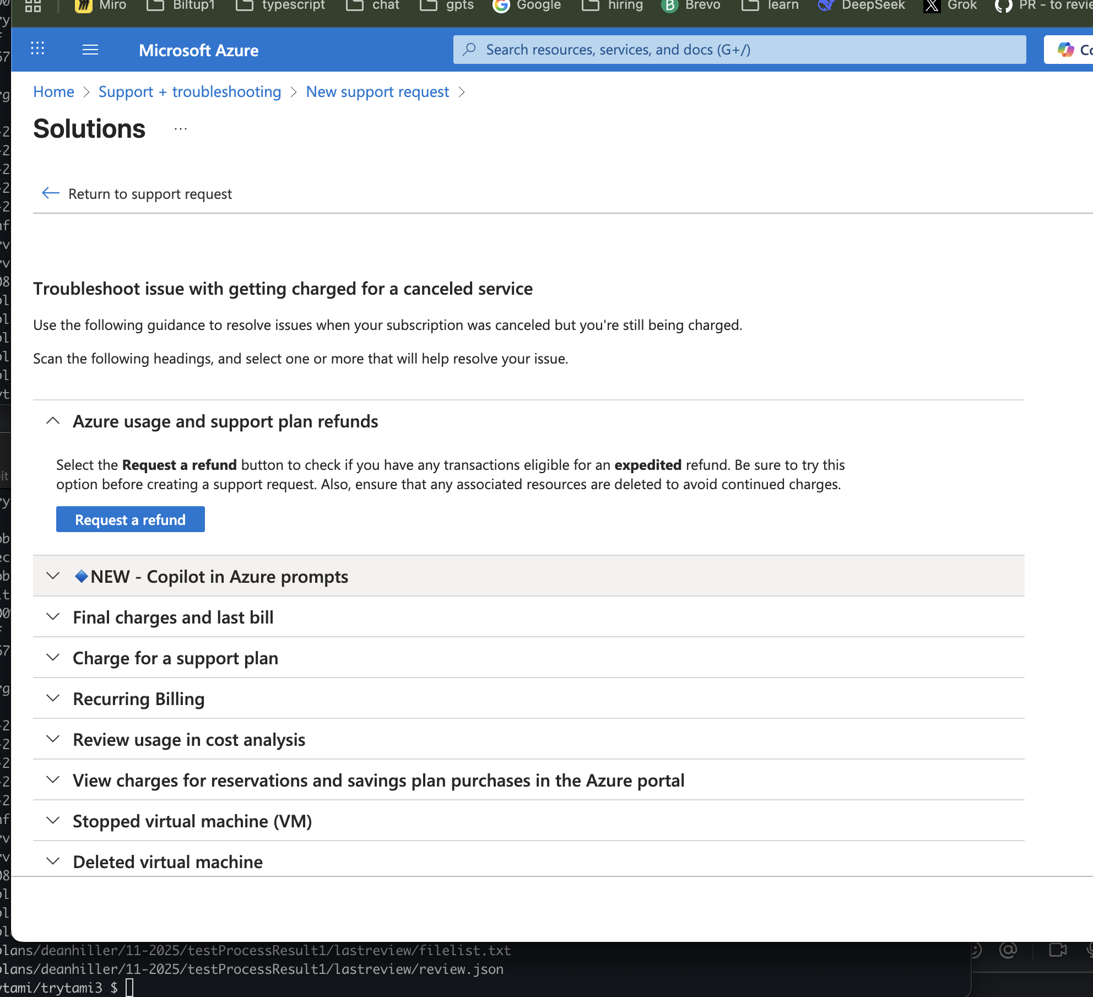Expand the Deleted virtual machine section
This screenshot has width=1093, height=997.
(x=529, y=859)
